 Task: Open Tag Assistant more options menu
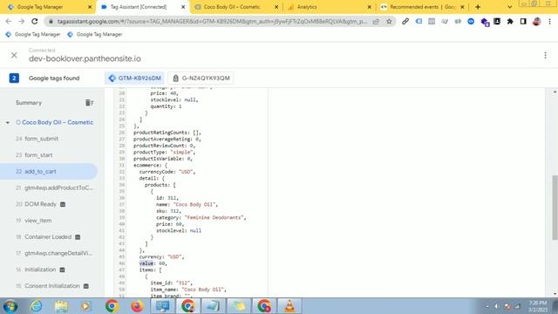[x=545, y=55]
